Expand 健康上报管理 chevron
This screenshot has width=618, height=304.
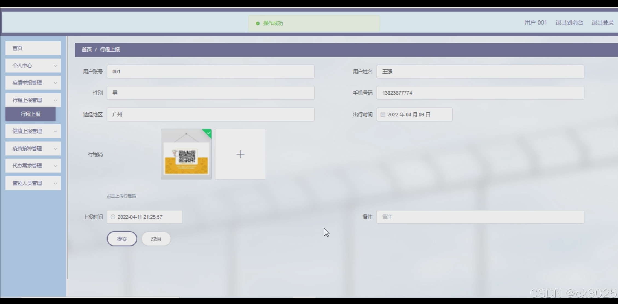click(x=55, y=131)
